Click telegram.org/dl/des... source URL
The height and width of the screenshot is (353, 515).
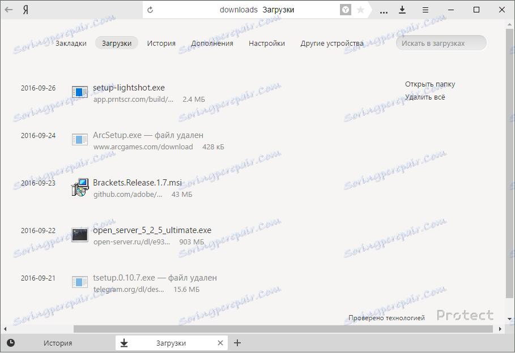129,290
